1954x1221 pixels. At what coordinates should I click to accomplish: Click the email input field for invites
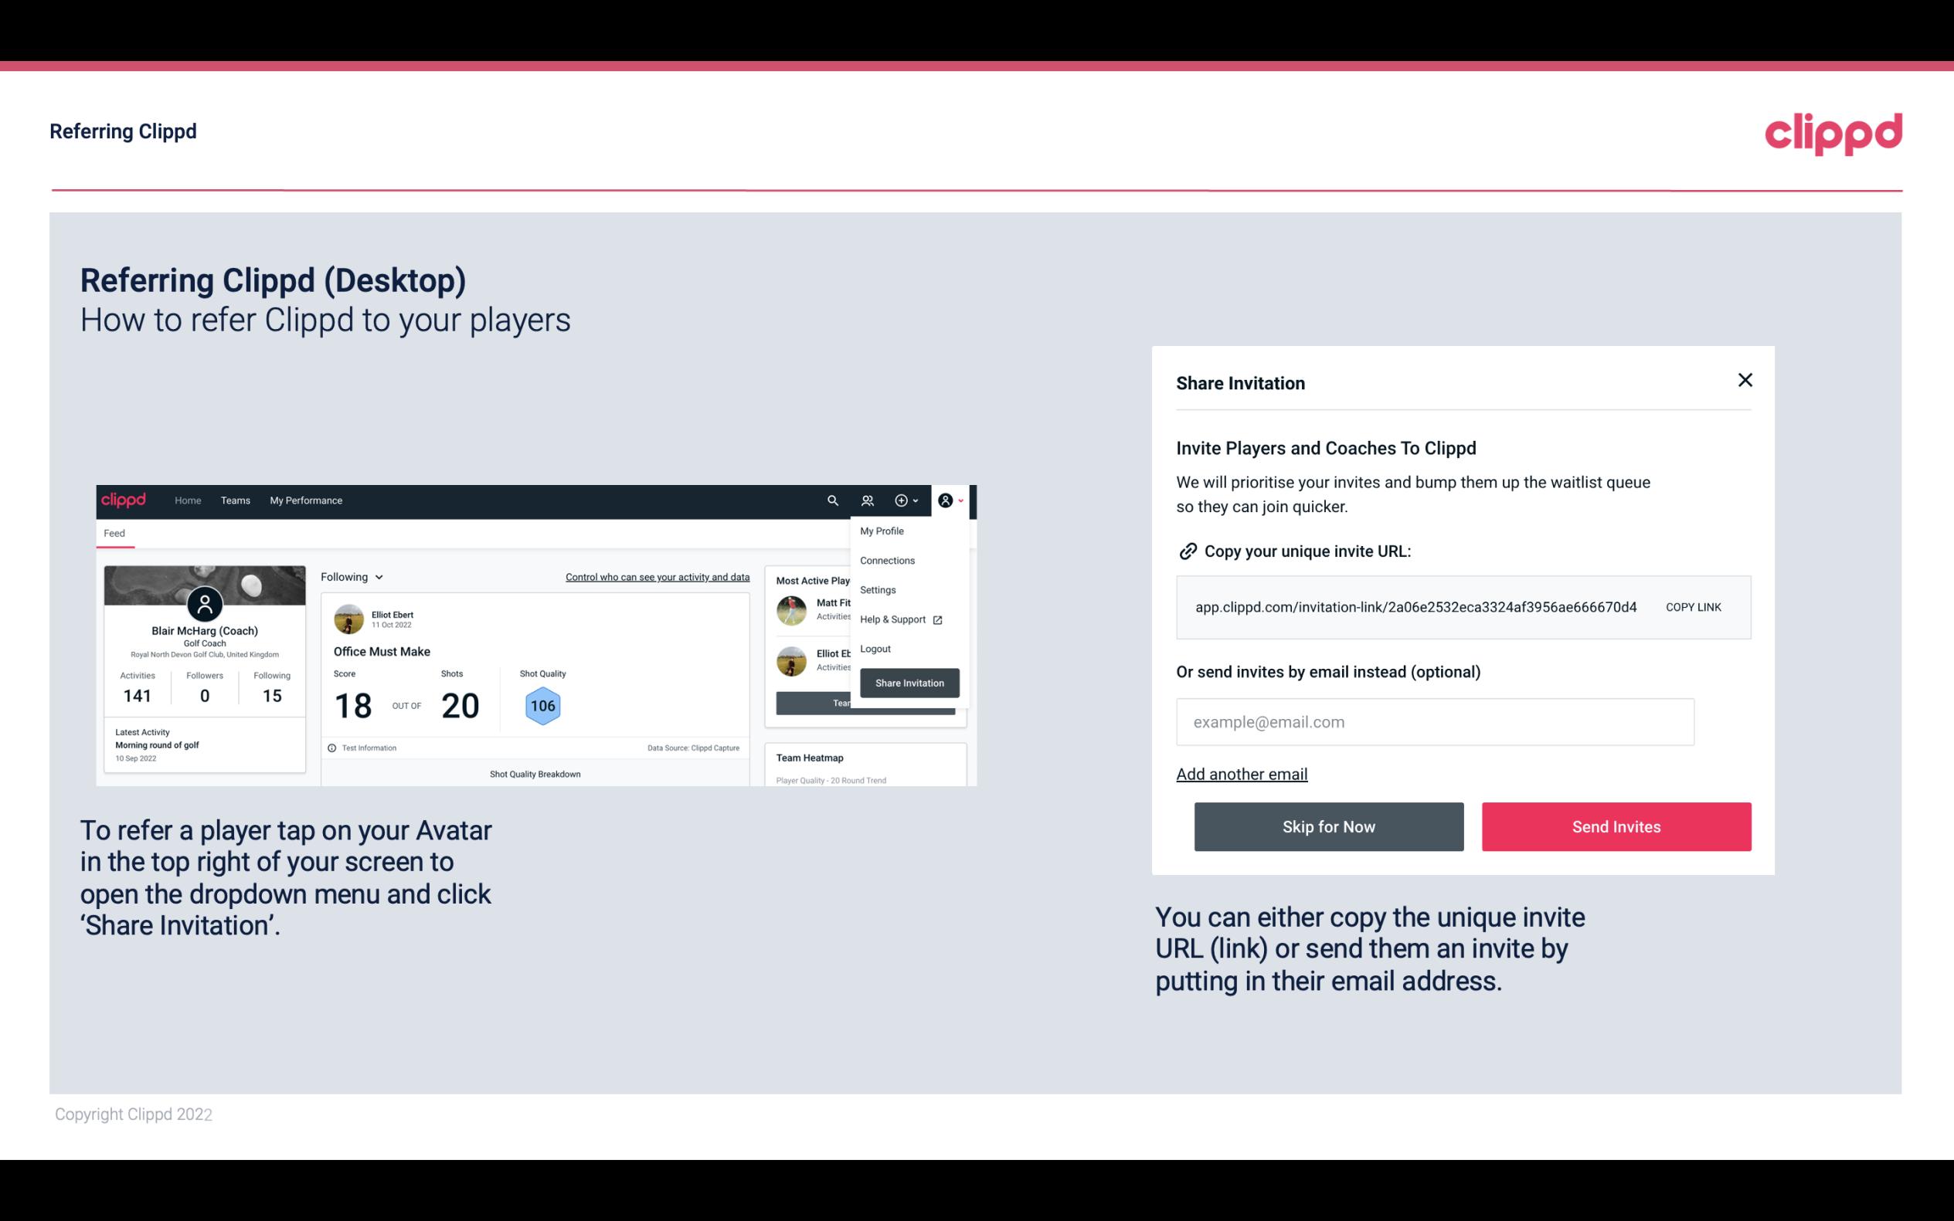1433,721
